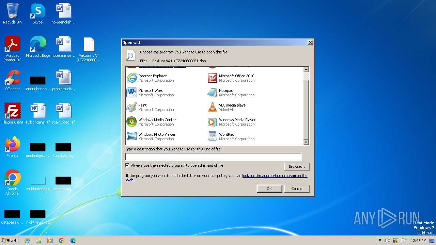Cancel the Open with dialog

297,189
